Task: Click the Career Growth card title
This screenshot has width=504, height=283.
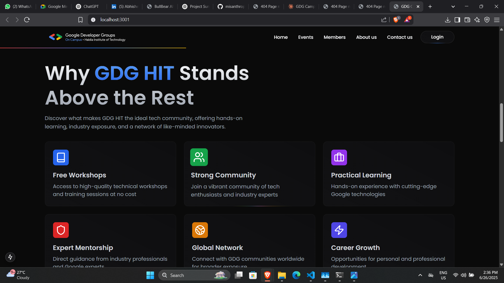Action: [x=355, y=248]
